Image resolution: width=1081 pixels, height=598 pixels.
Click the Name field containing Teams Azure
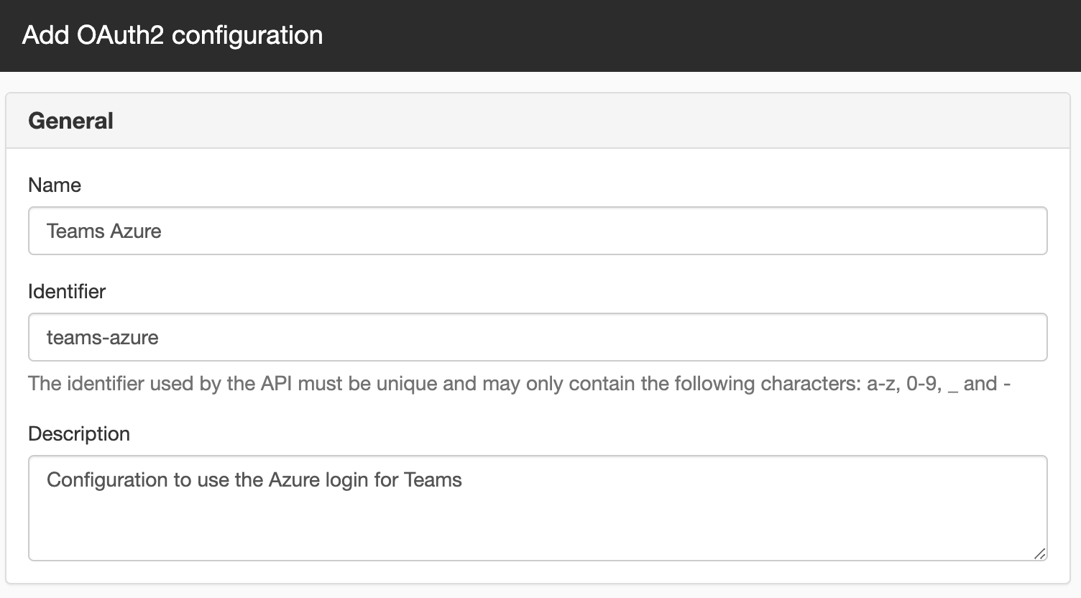tap(538, 231)
